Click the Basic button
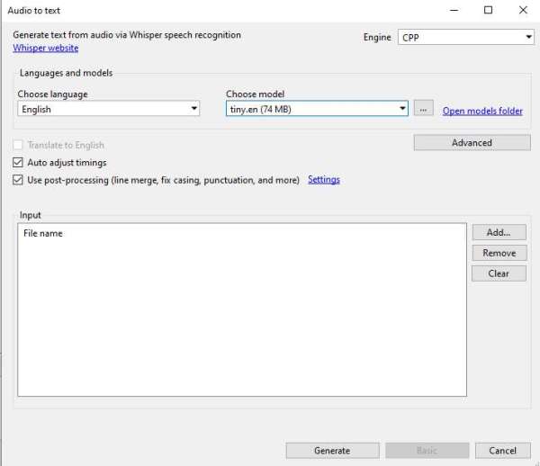 (x=427, y=451)
